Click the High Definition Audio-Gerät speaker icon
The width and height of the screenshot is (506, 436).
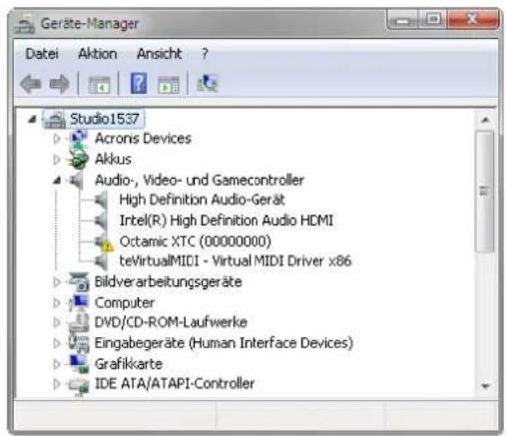(101, 200)
